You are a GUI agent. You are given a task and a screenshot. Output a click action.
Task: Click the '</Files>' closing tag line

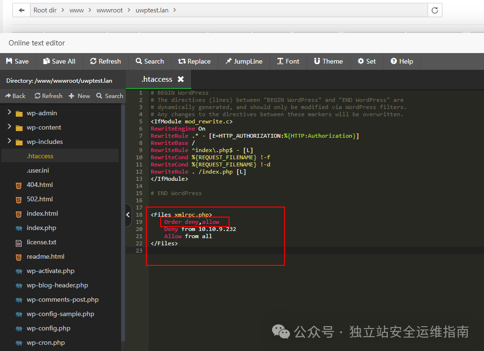(x=164, y=243)
